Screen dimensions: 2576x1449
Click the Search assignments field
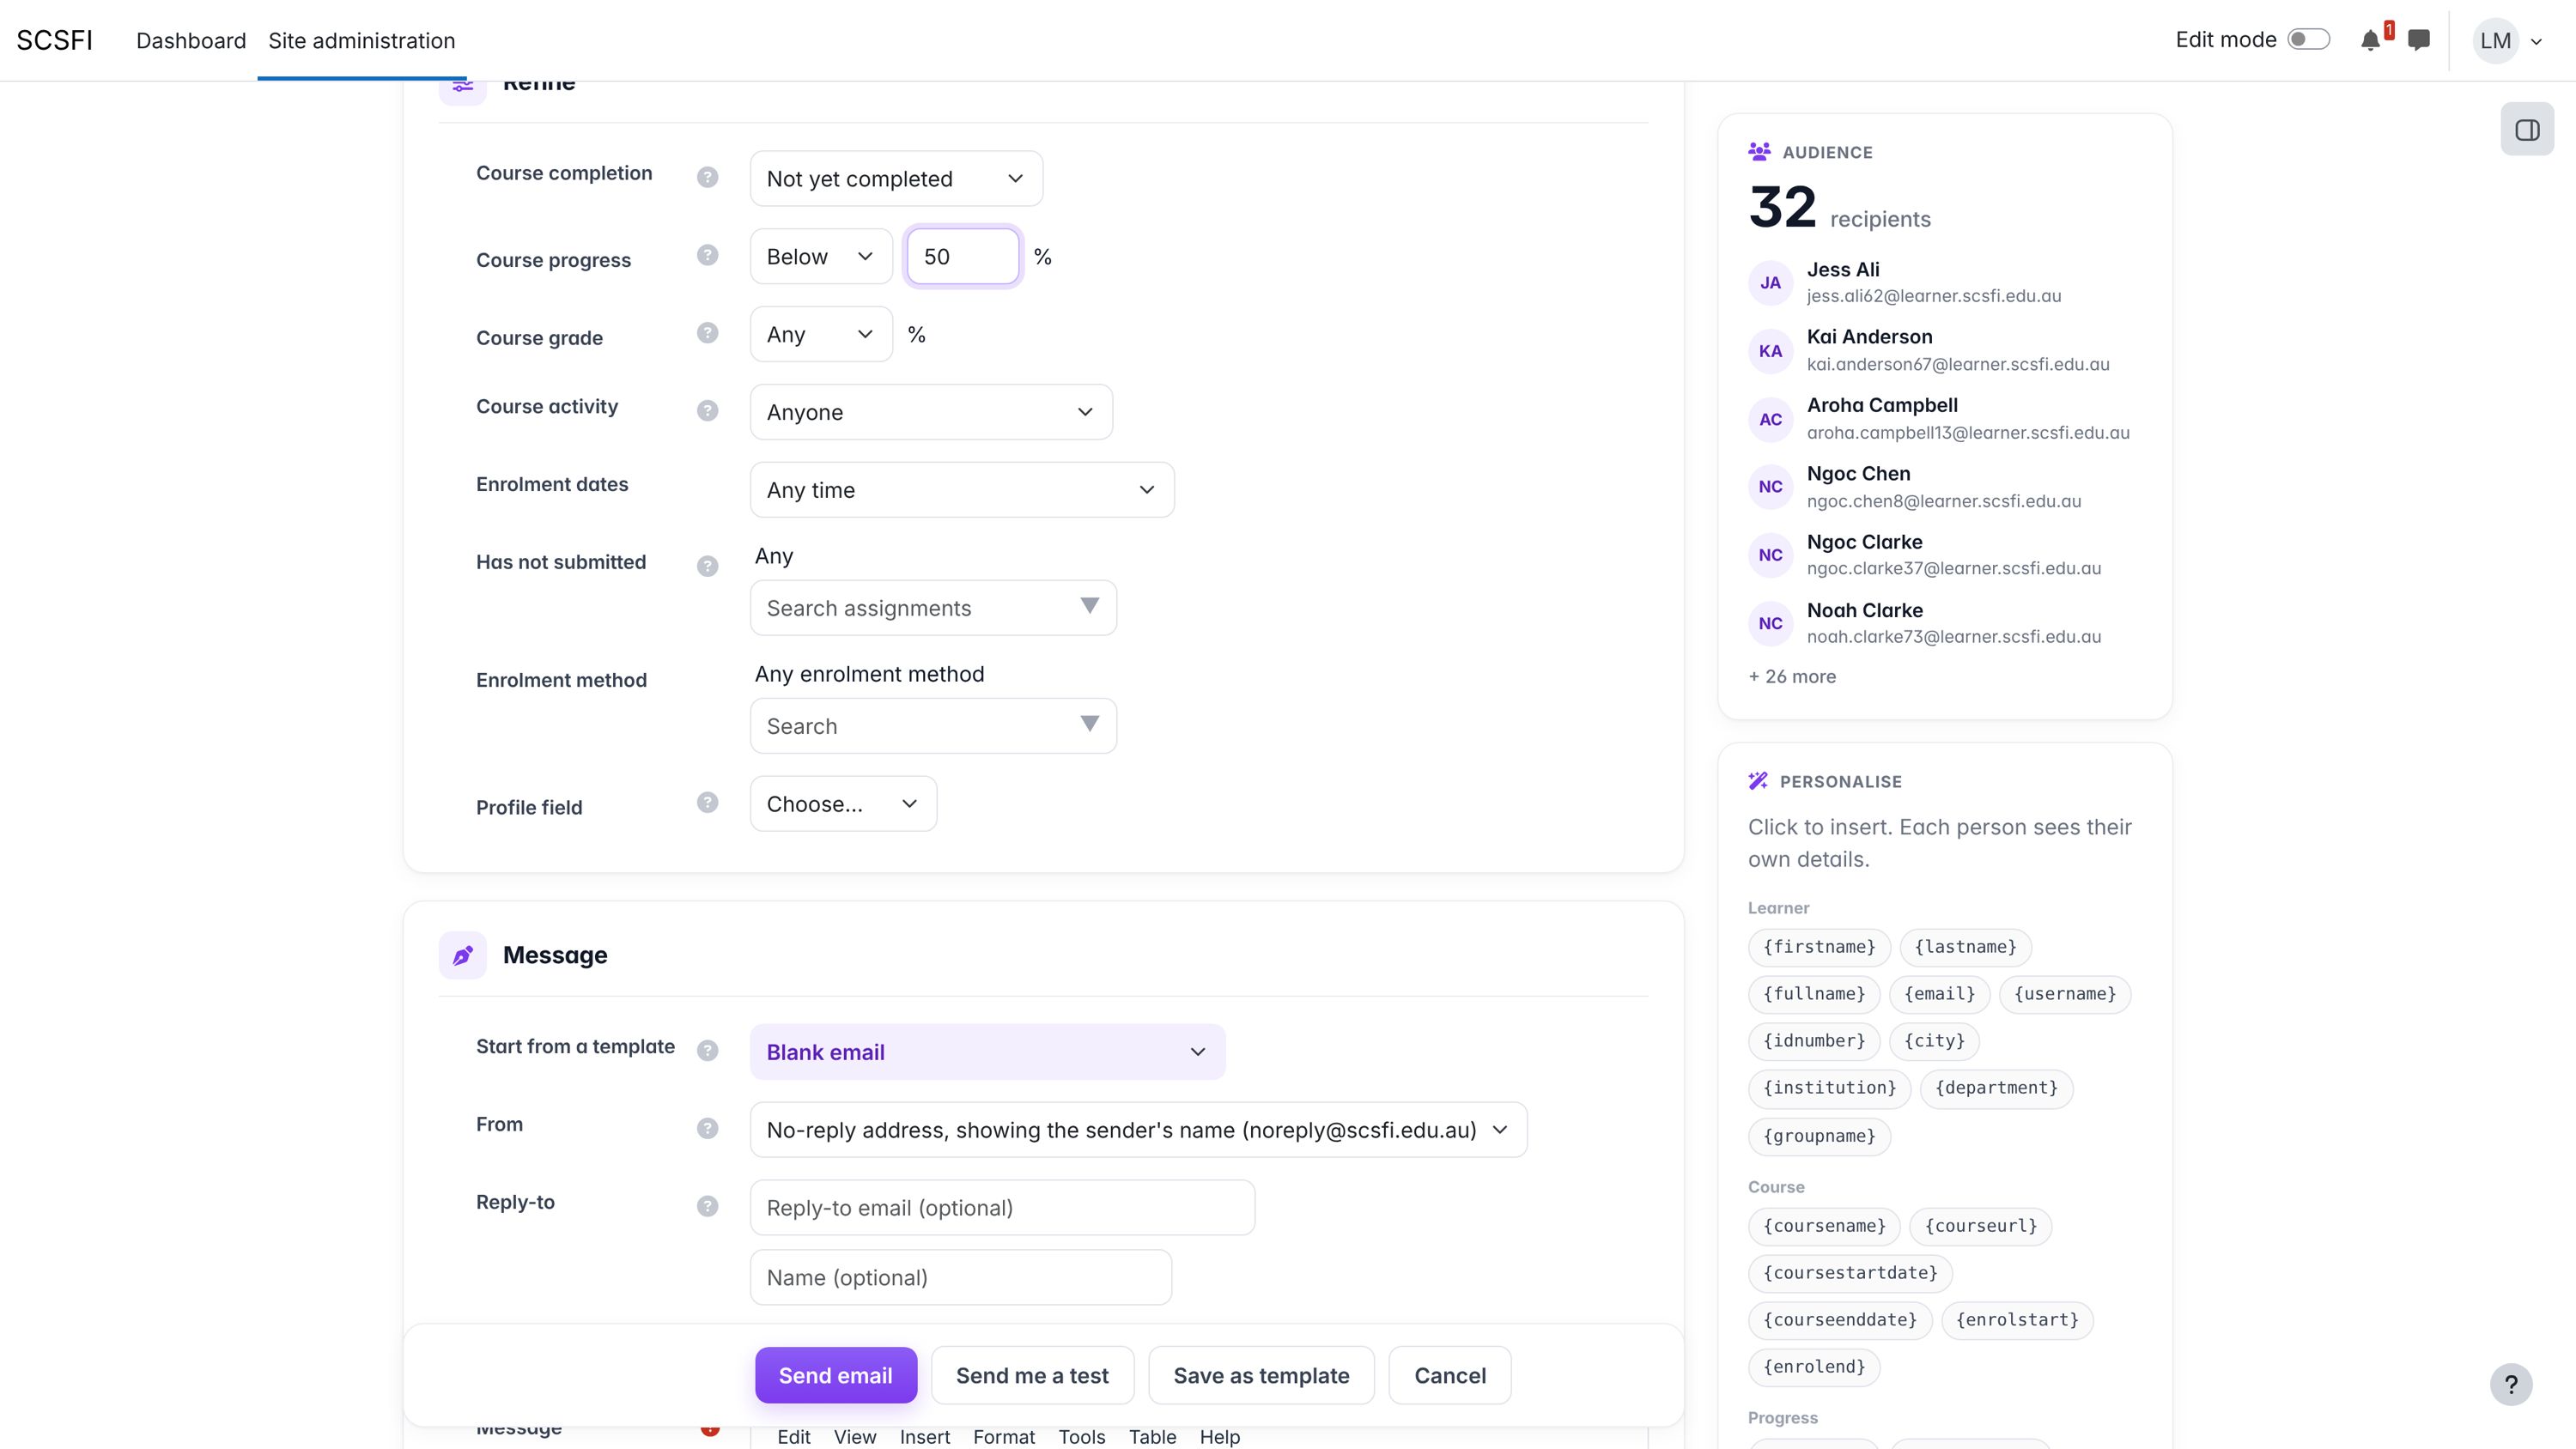[x=933, y=609]
